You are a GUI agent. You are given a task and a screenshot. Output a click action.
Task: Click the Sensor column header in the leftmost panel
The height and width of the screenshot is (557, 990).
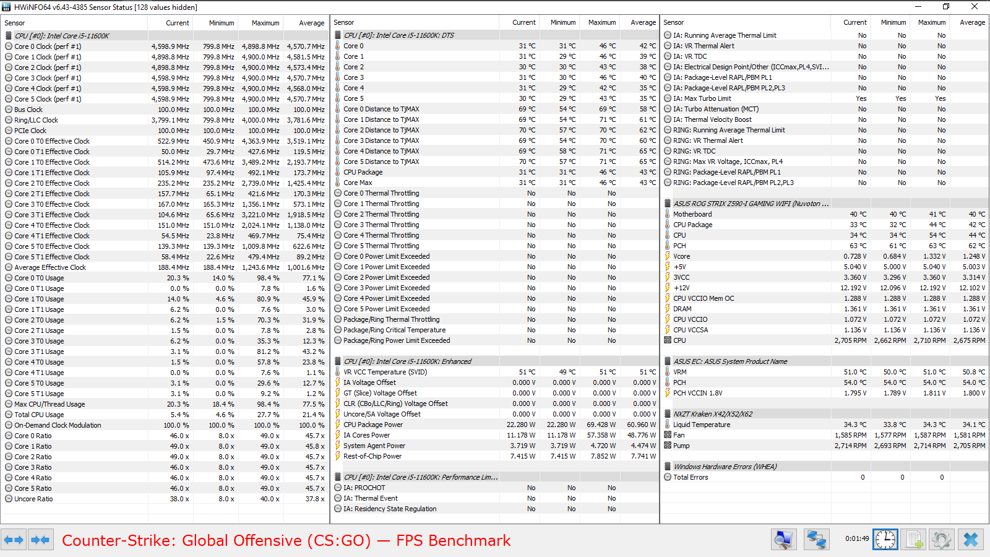pos(15,23)
